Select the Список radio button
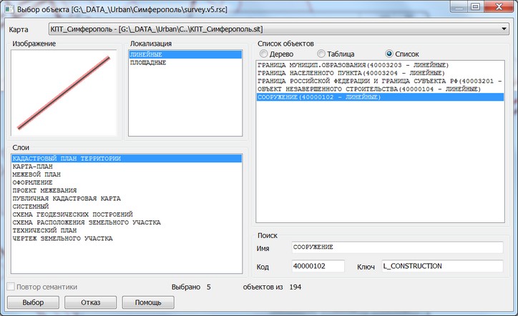Screen dimensions: 518x316 click(390, 54)
